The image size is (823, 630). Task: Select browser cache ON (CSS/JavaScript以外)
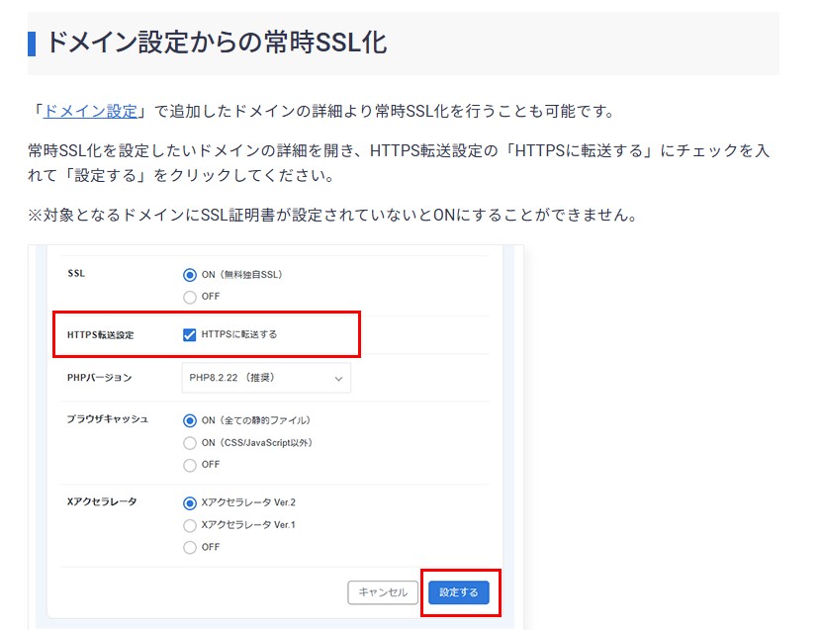(x=190, y=443)
